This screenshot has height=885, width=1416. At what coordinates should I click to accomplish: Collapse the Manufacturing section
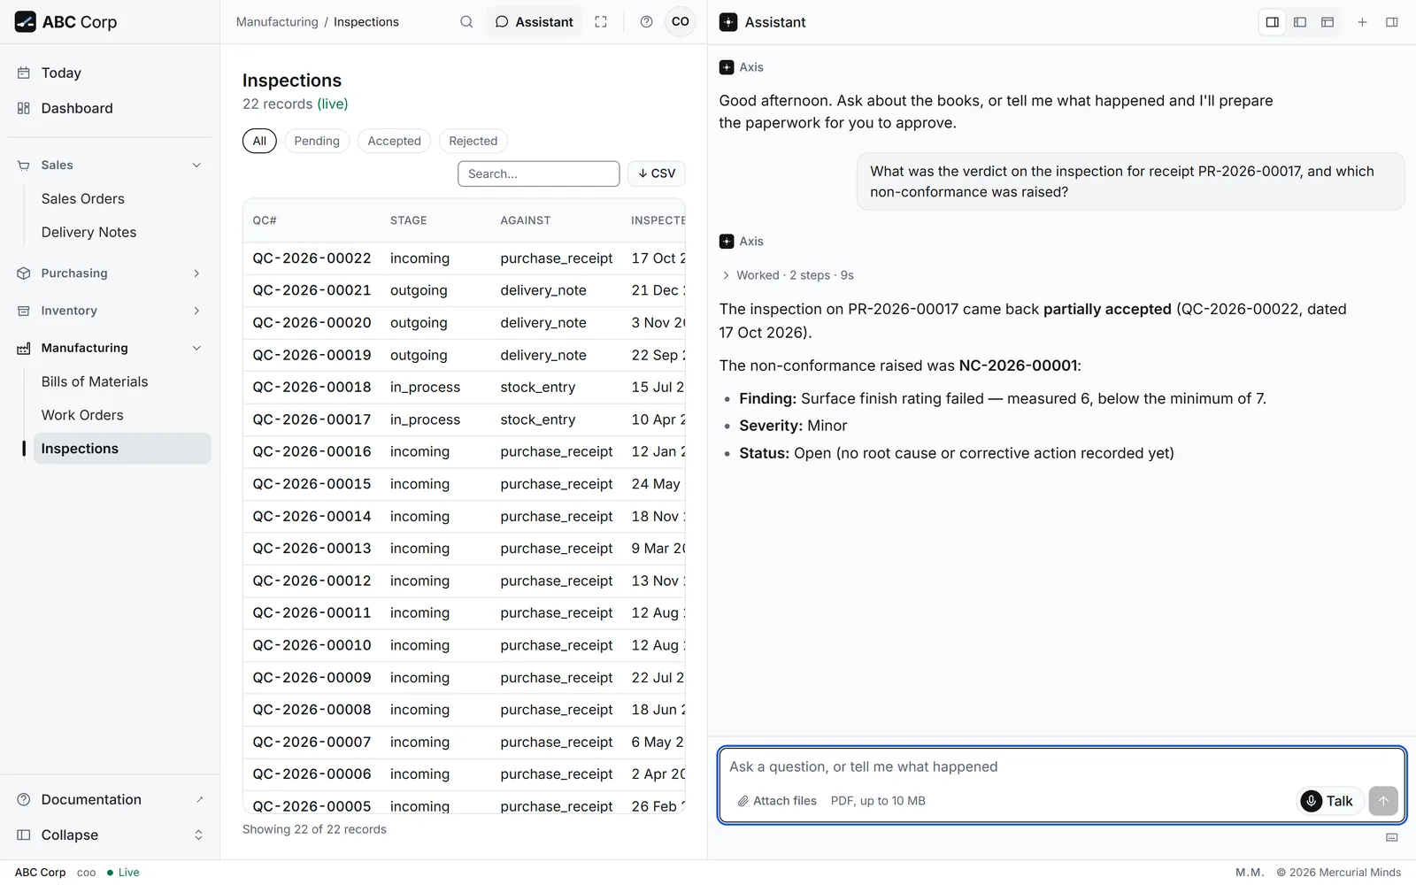[110, 348]
